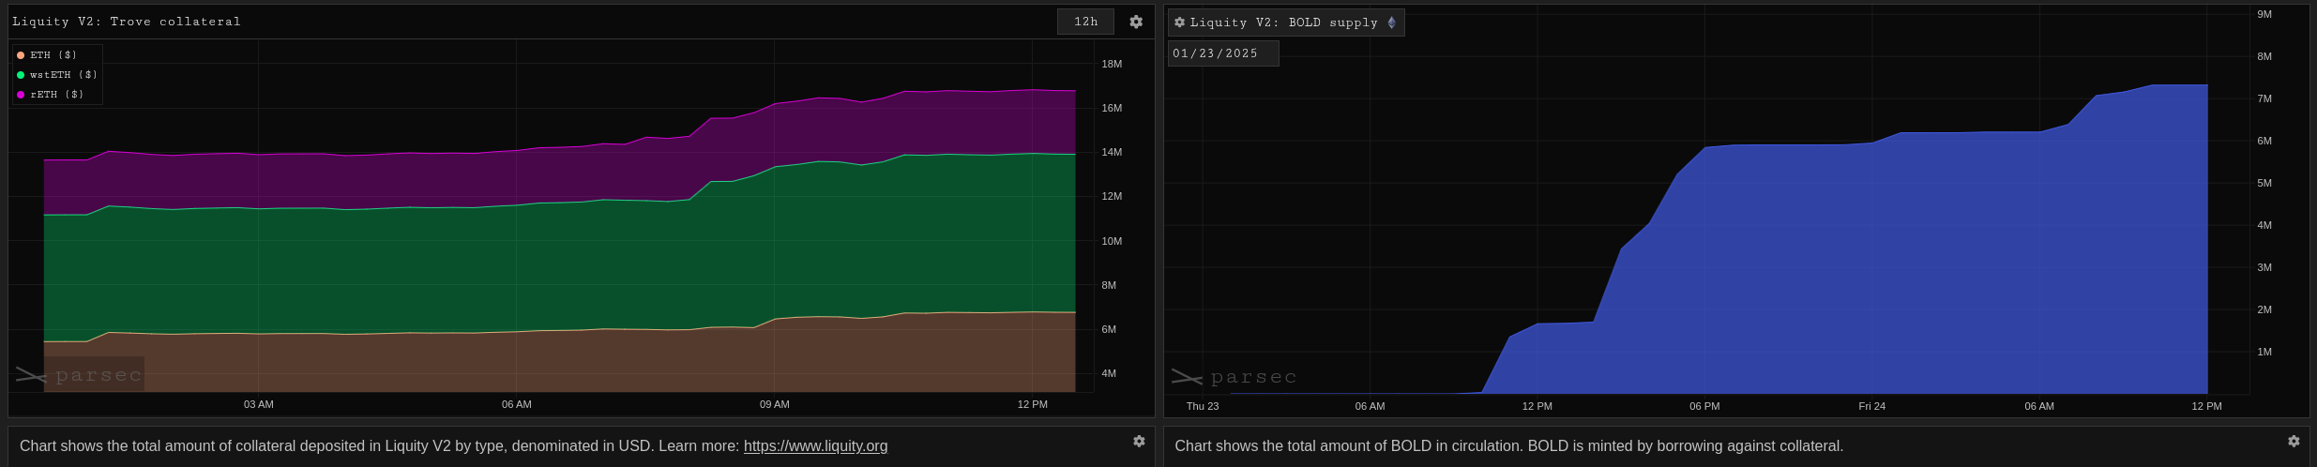Open gear icon beside BOLD supply title
This screenshot has width=2317, height=467.
pos(1180,23)
